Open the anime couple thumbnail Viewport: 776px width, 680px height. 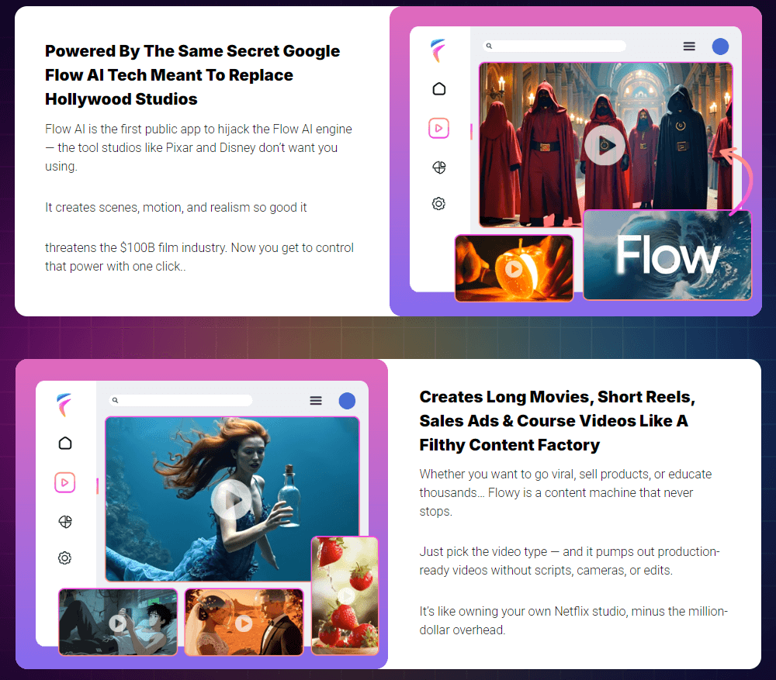pos(117,622)
